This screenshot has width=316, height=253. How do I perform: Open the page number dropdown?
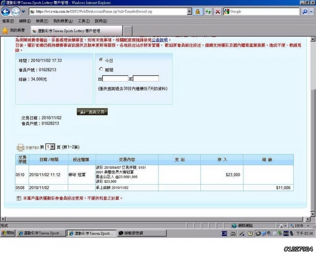tap(52, 147)
